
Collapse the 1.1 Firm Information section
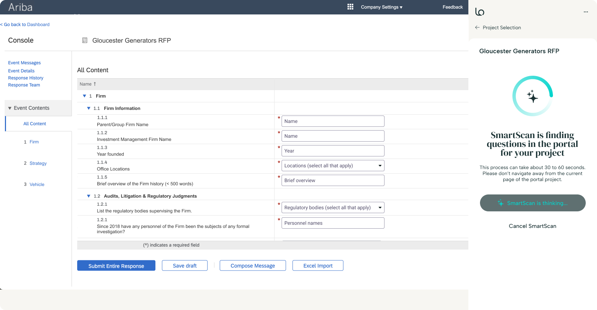pyautogui.click(x=89, y=108)
